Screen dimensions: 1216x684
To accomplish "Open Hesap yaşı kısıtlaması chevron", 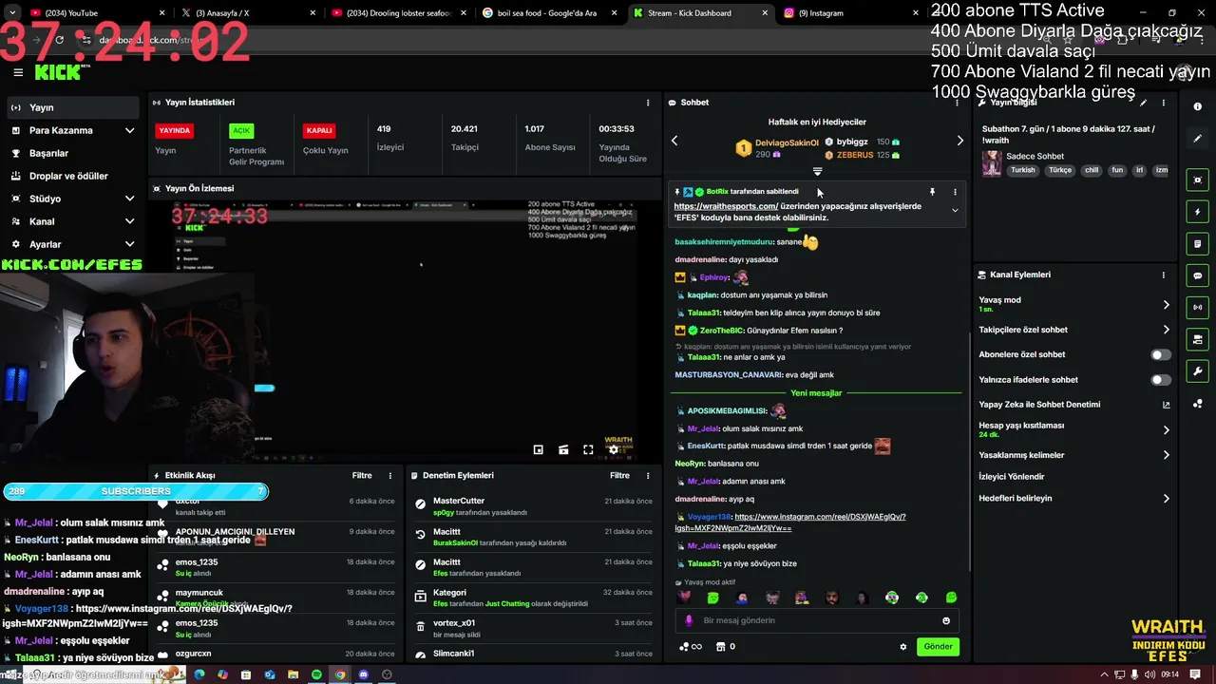I will pyautogui.click(x=1166, y=430).
